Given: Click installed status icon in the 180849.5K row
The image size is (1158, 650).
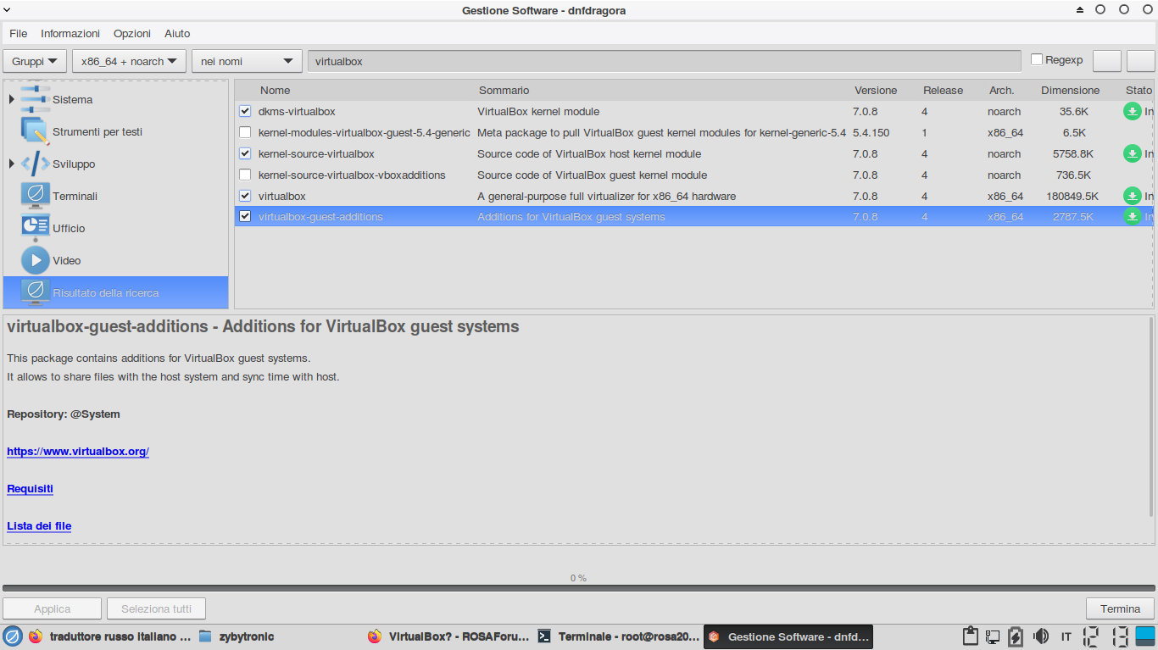Looking at the screenshot, I should 1132,196.
